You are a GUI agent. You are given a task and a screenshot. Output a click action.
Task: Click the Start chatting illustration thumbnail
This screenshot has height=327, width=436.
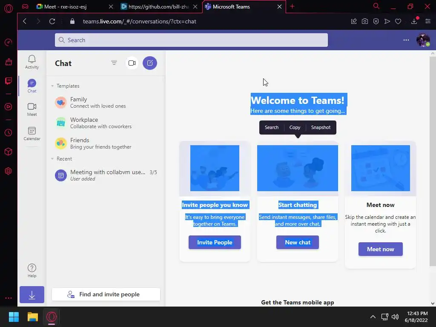pyautogui.click(x=298, y=168)
